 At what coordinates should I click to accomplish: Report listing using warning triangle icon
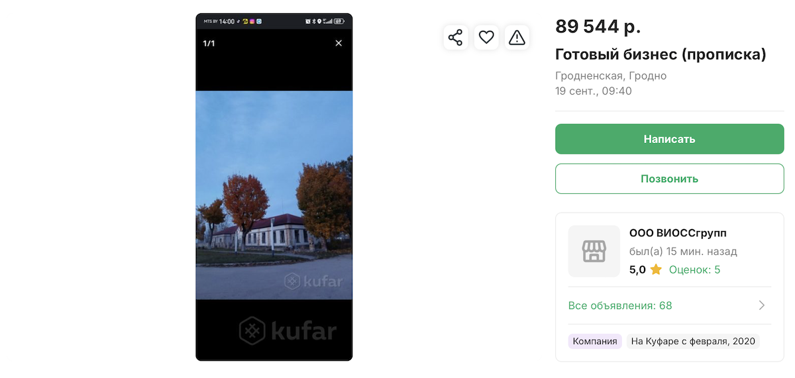517,38
